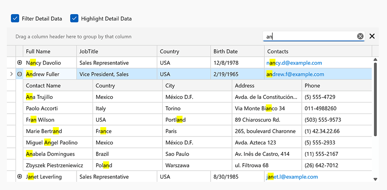
Task: Collapse Andrew Fuller detail rows
Action: coord(20,74)
